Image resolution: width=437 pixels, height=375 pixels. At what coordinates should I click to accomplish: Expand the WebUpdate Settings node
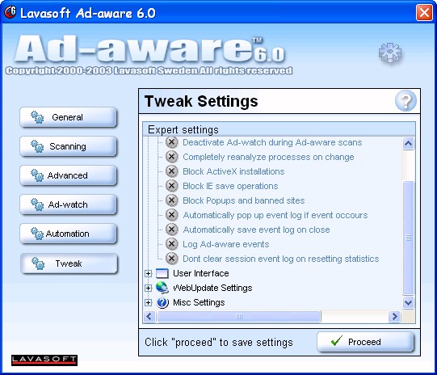tap(149, 288)
